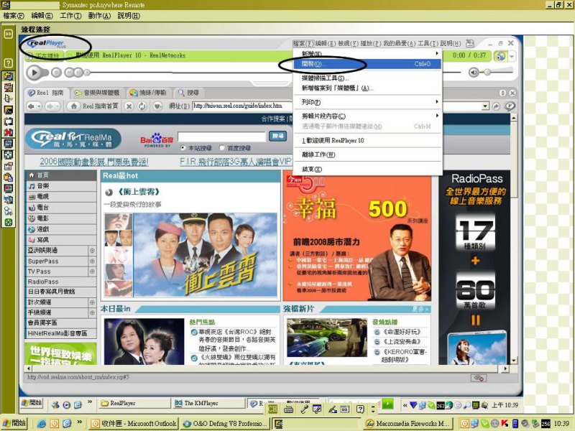Expand the SuperPass plus icon
The height and width of the screenshot is (431, 575).
(x=92, y=261)
